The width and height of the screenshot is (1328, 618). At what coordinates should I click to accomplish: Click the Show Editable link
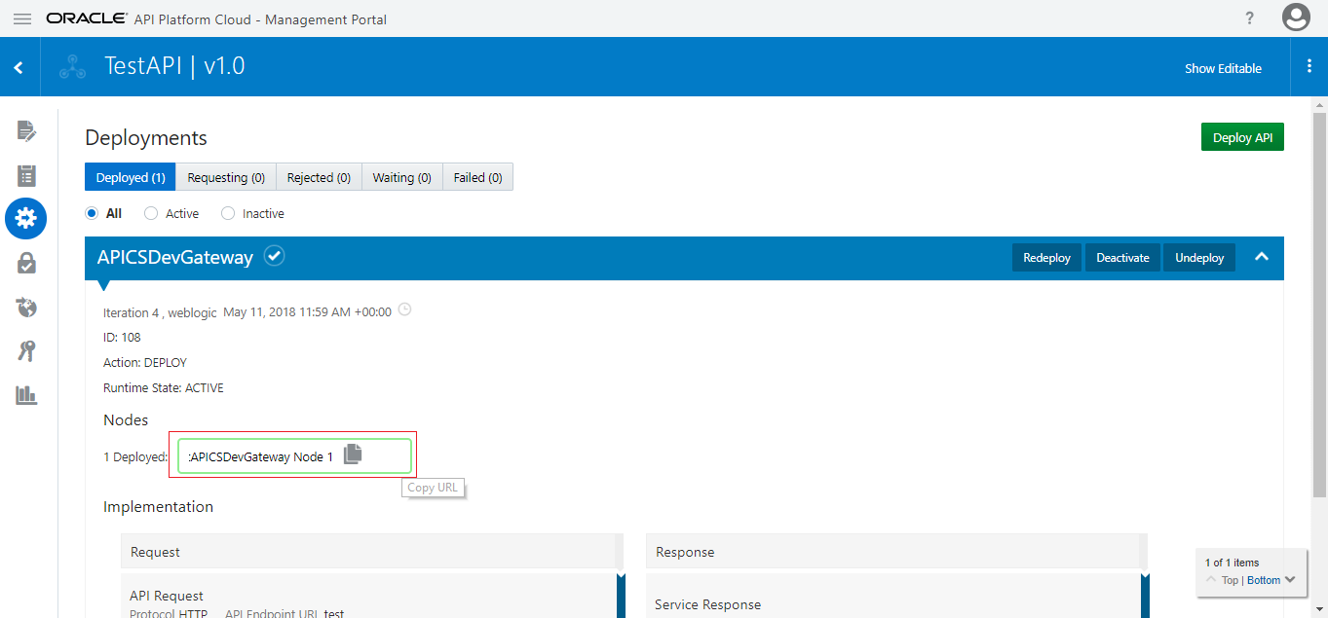point(1223,68)
